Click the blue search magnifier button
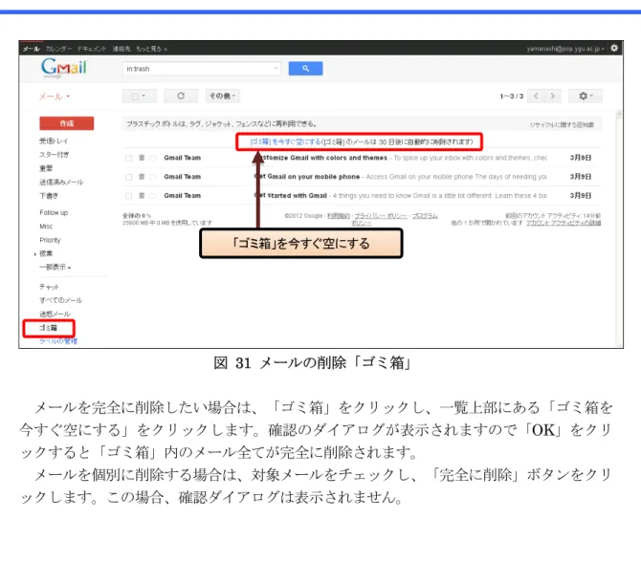 tap(305, 69)
